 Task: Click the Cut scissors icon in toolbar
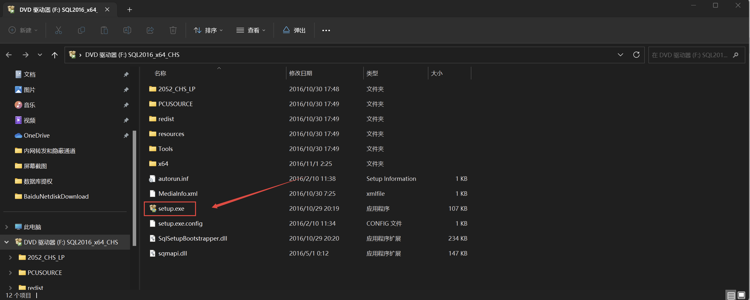pos(59,30)
